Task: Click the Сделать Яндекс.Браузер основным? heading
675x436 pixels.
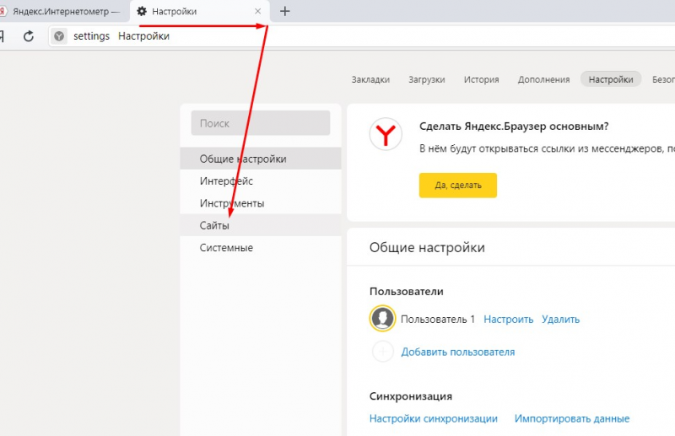Action: (x=514, y=126)
